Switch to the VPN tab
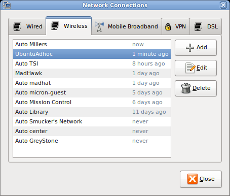 point(176,26)
